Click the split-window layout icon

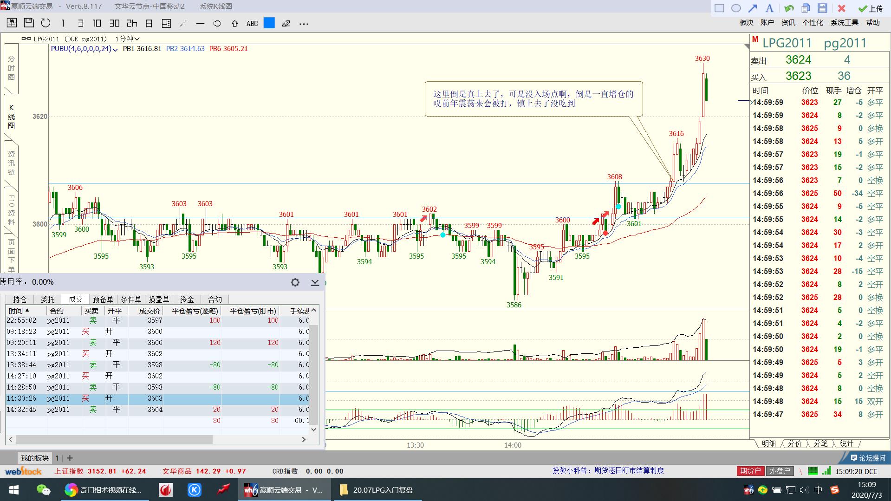pos(166,23)
